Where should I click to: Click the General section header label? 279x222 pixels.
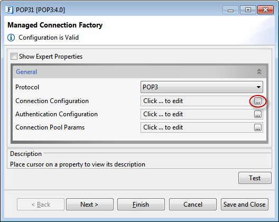point(26,72)
